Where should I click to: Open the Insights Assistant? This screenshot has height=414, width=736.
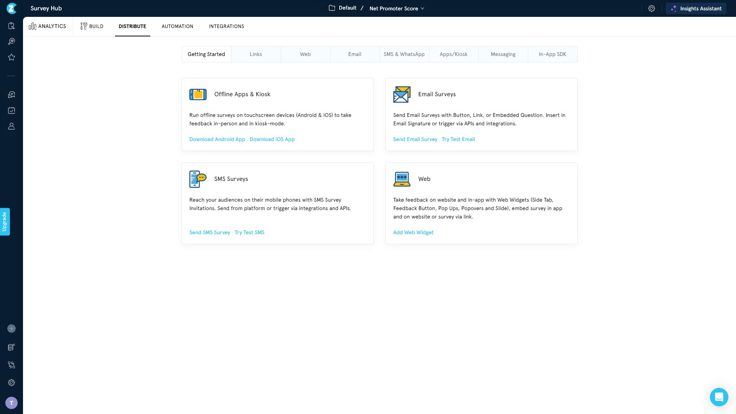click(x=696, y=8)
